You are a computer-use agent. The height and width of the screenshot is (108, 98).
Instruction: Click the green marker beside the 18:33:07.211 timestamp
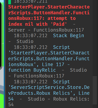pos(10,2)
